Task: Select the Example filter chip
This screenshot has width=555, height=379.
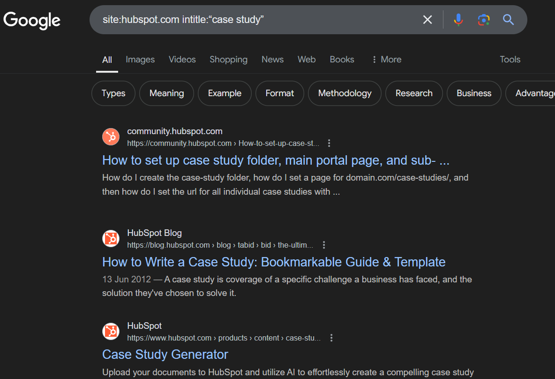Action: point(225,93)
